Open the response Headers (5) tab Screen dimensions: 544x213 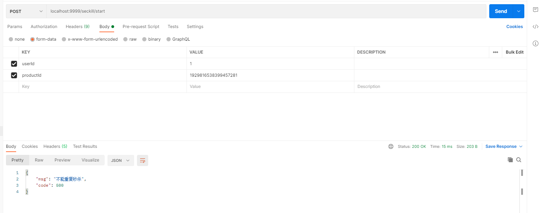click(x=55, y=146)
